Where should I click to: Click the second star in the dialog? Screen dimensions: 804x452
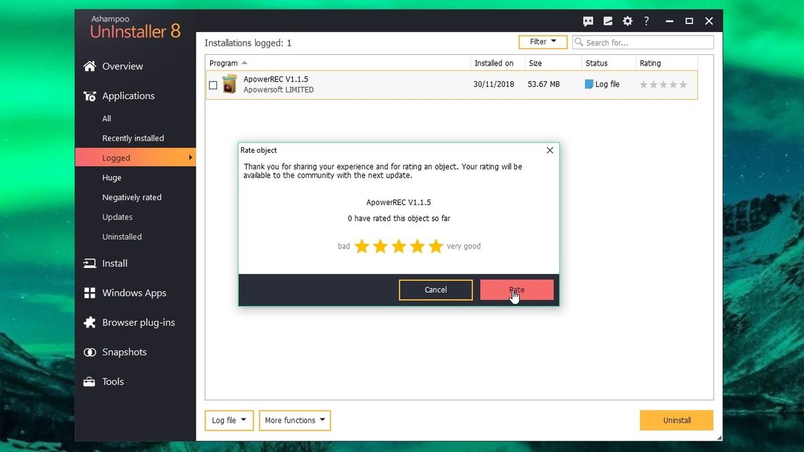[380, 246]
